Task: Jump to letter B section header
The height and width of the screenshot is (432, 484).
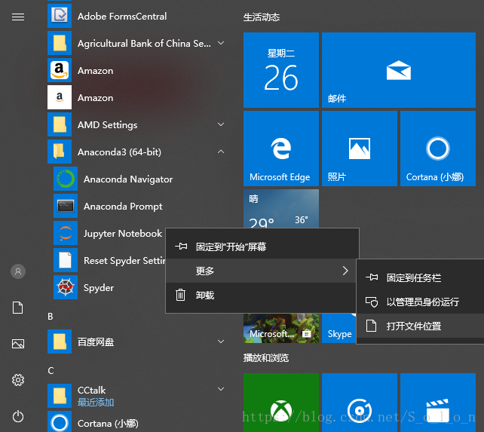Action: (x=51, y=317)
